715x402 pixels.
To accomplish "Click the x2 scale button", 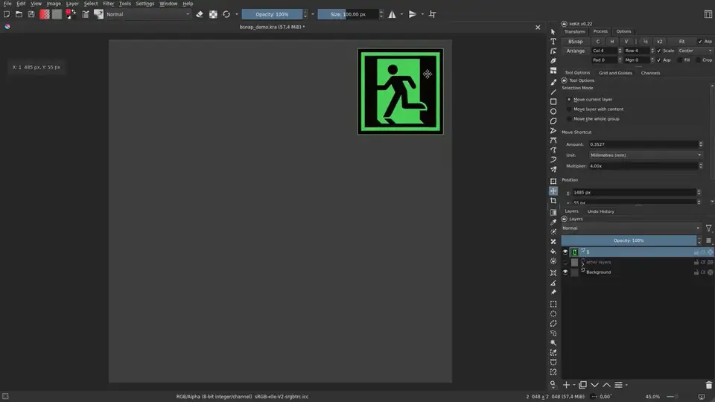I will pyautogui.click(x=659, y=42).
